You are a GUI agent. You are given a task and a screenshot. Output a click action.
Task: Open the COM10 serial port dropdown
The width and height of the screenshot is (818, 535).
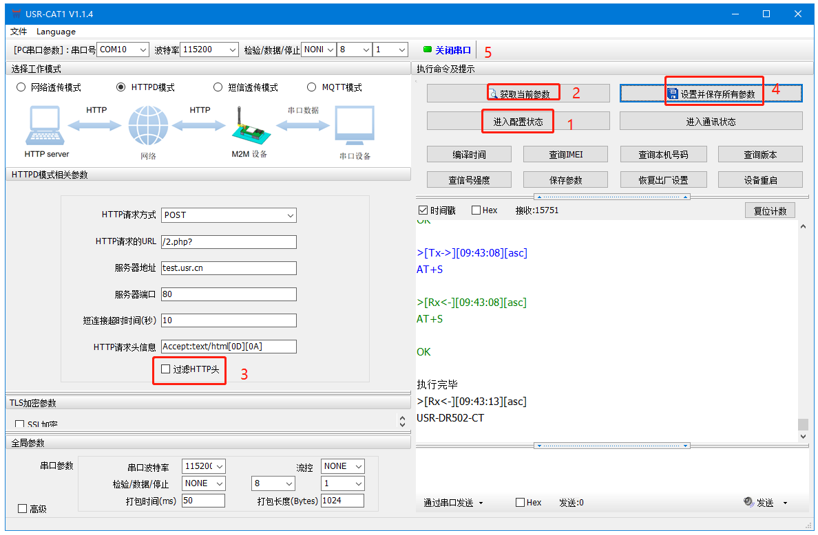pos(143,50)
